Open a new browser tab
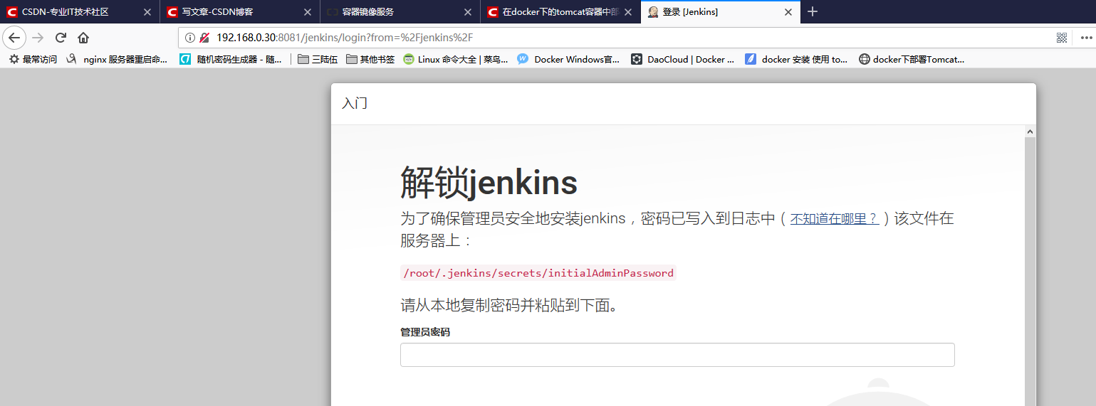The width and height of the screenshot is (1096, 406). coord(813,11)
